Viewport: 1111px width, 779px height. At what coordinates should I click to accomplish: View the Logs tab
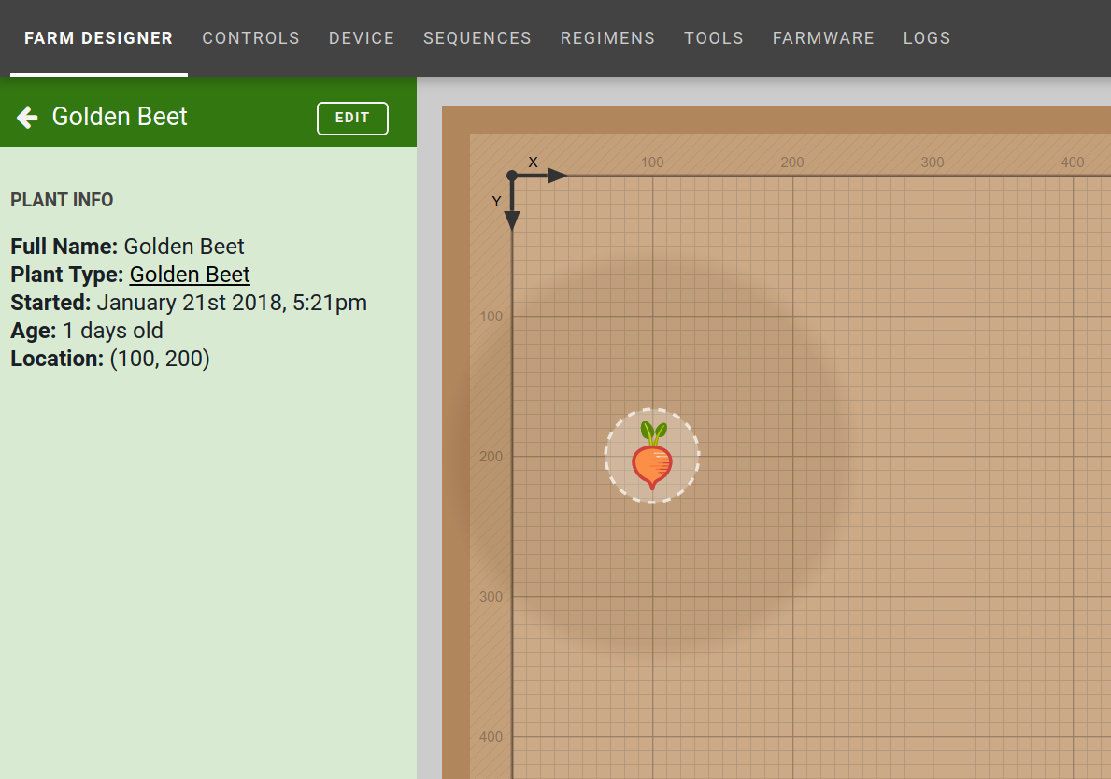point(927,38)
